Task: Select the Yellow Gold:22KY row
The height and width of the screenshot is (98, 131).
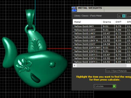Action: point(102,44)
